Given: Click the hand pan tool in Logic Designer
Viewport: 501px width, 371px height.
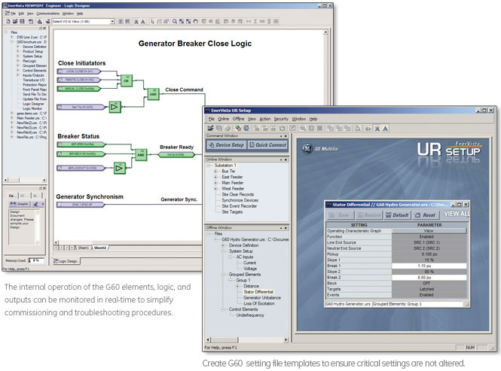Looking at the screenshot, I should (x=196, y=21).
